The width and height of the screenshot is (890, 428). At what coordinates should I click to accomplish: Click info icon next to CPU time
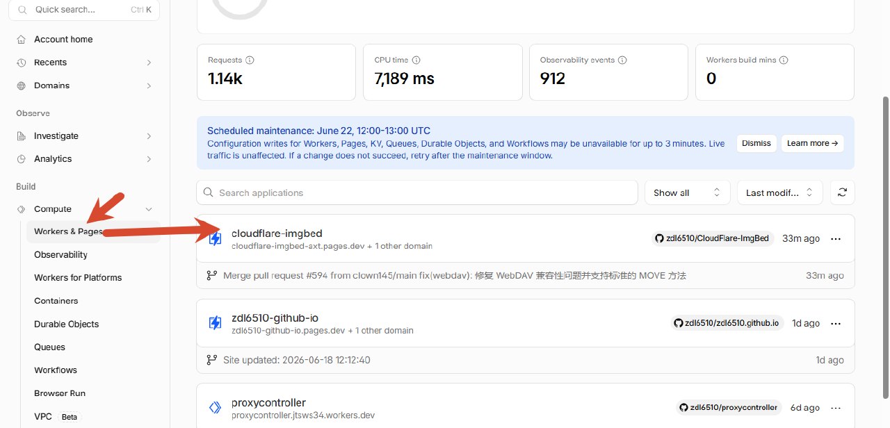coord(416,60)
